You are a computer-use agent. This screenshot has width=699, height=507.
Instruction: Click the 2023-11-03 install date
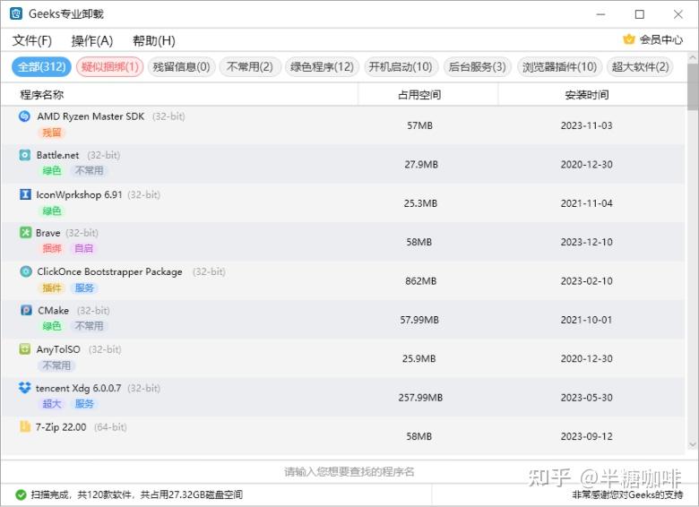coord(587,125)
